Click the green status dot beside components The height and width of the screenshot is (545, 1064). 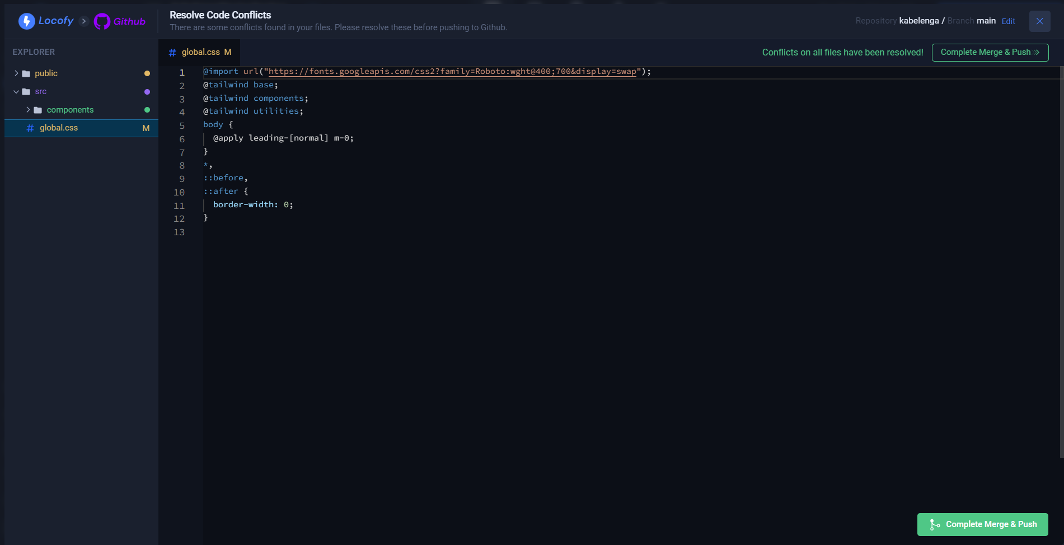147,110
